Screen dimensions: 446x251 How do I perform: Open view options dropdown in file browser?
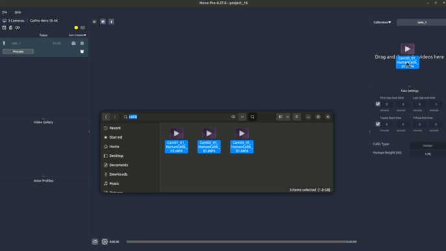click(x=288, y=117)
